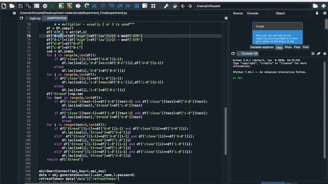Click the supertrend.py file path label
This screenshot has width=328, height=184.
point(73,13)
